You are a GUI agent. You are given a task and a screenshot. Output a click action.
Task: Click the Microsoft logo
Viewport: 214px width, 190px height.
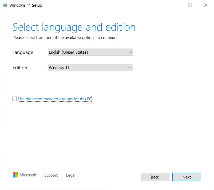pos(25,175)
